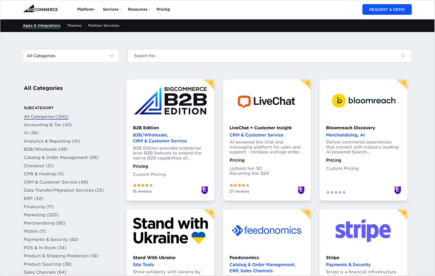435x276 pixels.
Task: Click the featured star ribbon on Stand With Ukraine card
Action: click(210, 213)
